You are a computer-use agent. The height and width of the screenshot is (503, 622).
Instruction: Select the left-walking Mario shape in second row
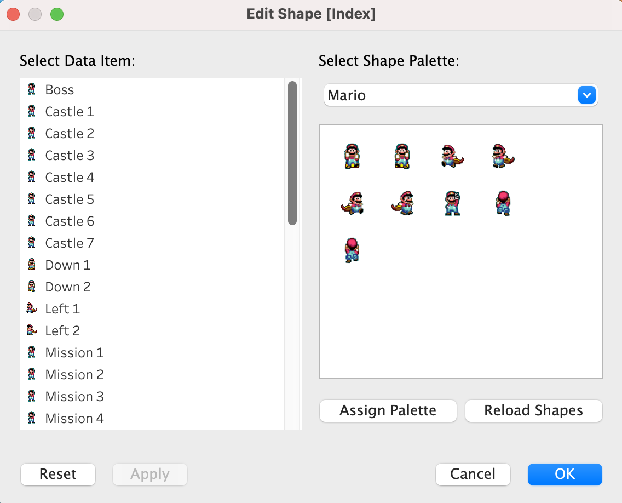point(353,203)
